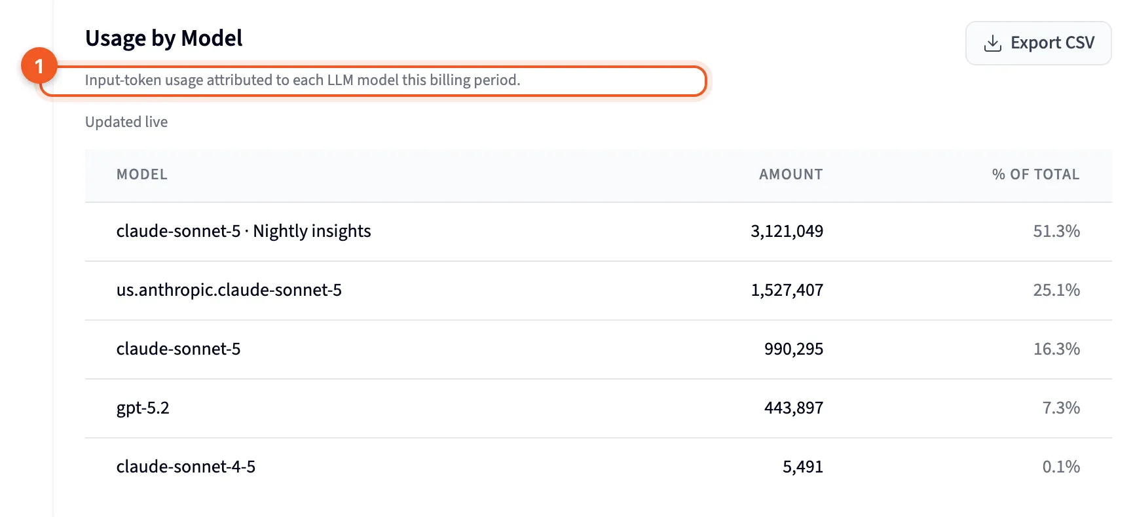Click the amount 3,121,049
The image size is (1133, 517).
787,231
